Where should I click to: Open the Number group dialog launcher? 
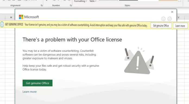click(x=71, y=5)
